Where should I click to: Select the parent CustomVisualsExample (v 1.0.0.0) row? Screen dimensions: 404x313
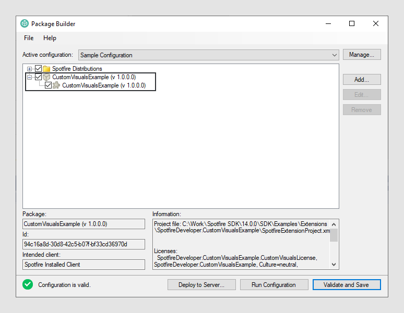(x=94, y=77)
